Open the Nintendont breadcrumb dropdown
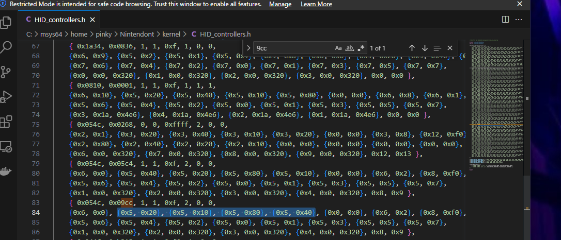Image resolution: width=561 pixels, height=240 pixels. click(x=137, y=34)
